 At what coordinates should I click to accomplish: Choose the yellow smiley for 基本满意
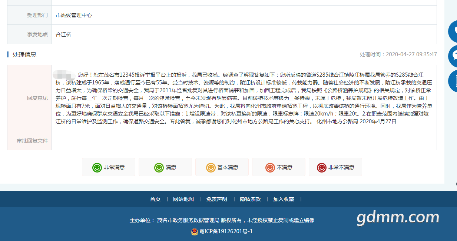211,167
